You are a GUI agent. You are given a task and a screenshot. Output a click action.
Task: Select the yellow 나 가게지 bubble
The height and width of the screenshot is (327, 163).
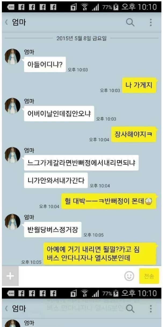tap(139, 85)
